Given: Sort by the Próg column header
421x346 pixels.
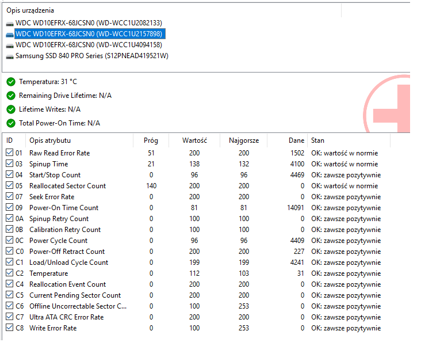Looking at the screenshot, I should point(151,140).
